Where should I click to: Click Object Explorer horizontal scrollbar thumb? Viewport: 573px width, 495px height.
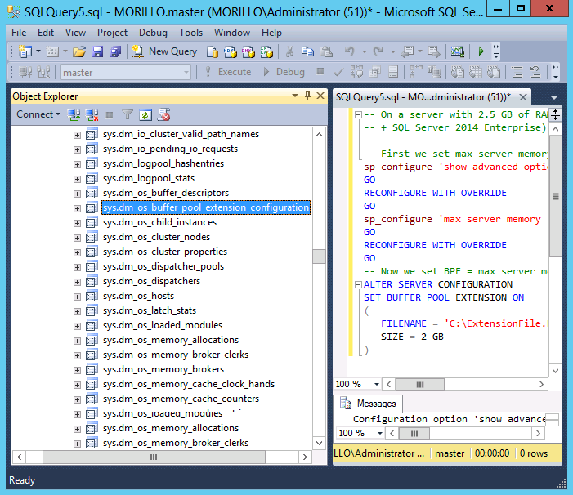pos(154,457)
